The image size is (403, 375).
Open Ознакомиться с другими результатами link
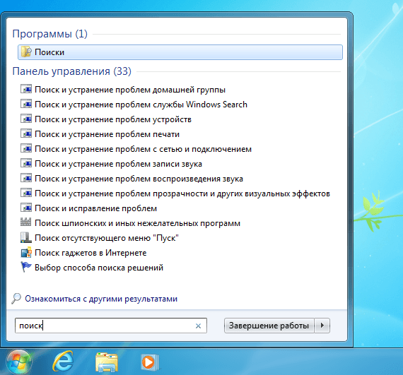pyautogui.click(x=101, y=299)
